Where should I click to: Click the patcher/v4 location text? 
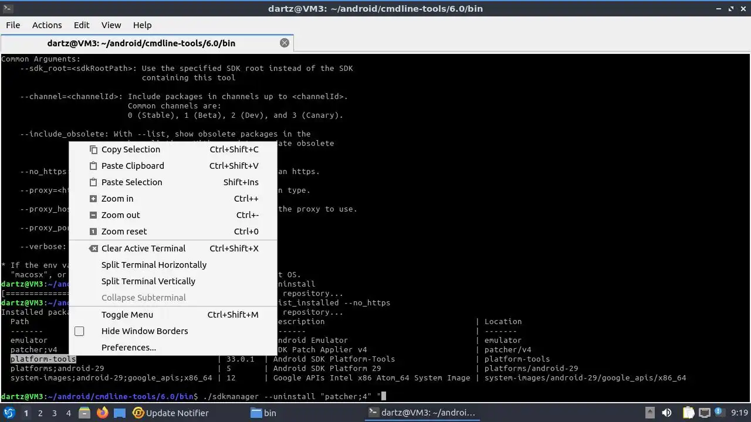[508, 350]
